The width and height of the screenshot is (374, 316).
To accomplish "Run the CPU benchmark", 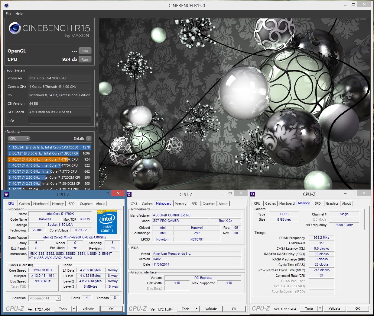I will (x=85, y=59).
